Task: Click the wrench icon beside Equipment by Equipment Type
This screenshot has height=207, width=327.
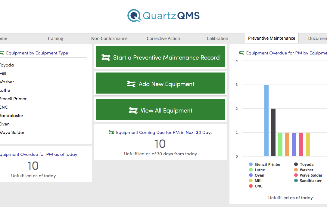Action: point(2,53)
